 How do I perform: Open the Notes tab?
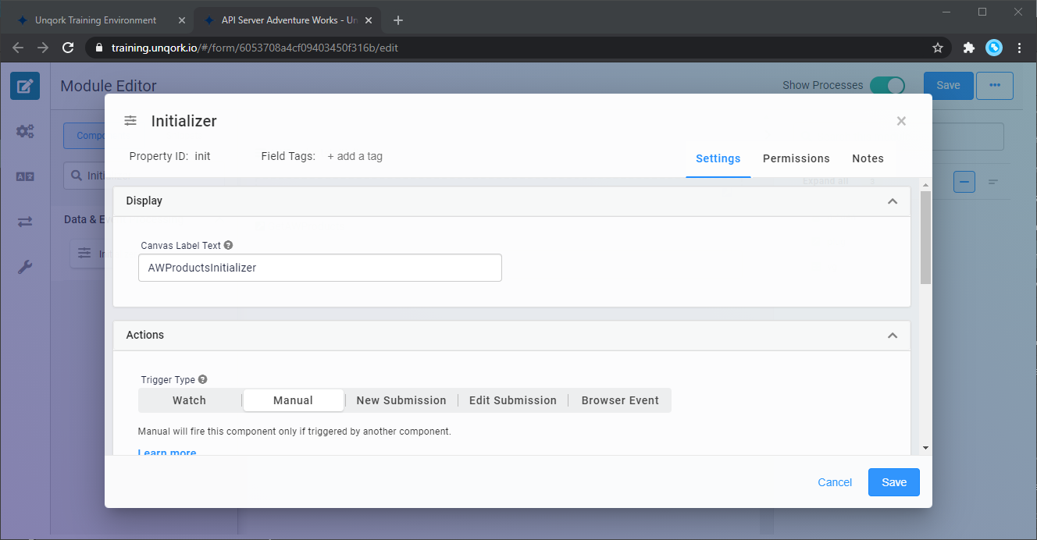[868, 158]
